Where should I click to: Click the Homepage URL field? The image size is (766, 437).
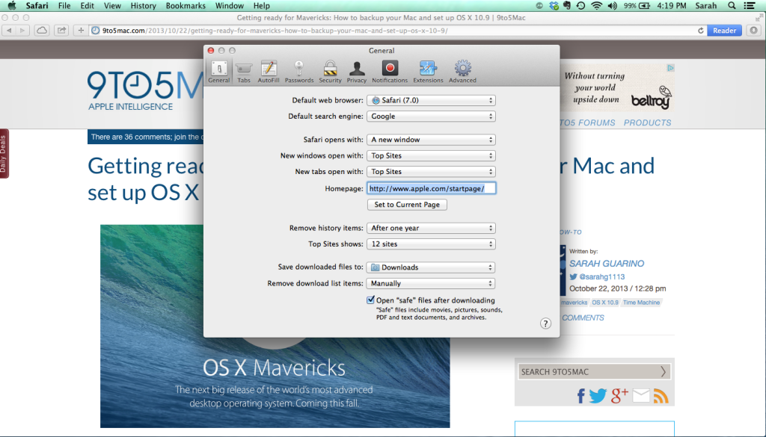pos(432,188)
